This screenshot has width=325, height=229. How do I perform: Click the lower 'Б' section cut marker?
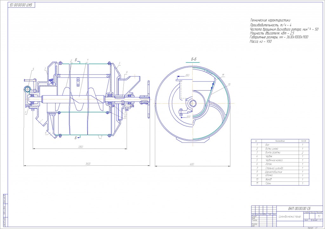click(76, 138)
